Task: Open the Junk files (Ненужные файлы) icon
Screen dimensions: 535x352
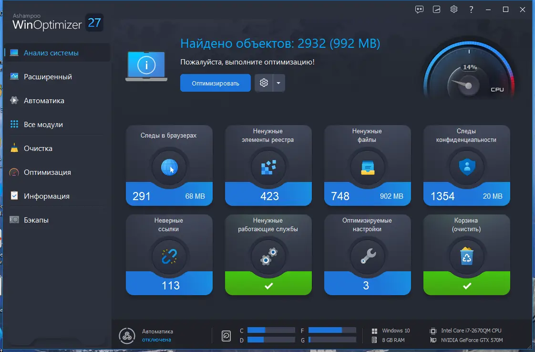Action: [367, 167]
